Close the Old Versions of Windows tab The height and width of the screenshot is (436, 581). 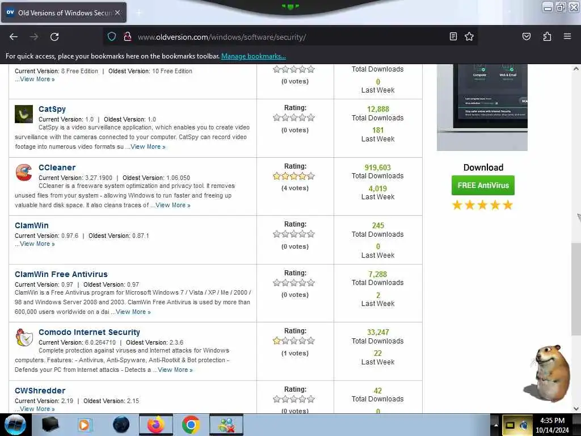(x=117, y=12)
